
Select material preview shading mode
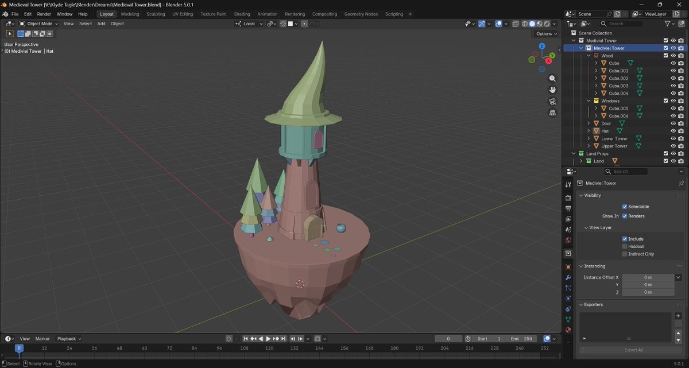539,24
